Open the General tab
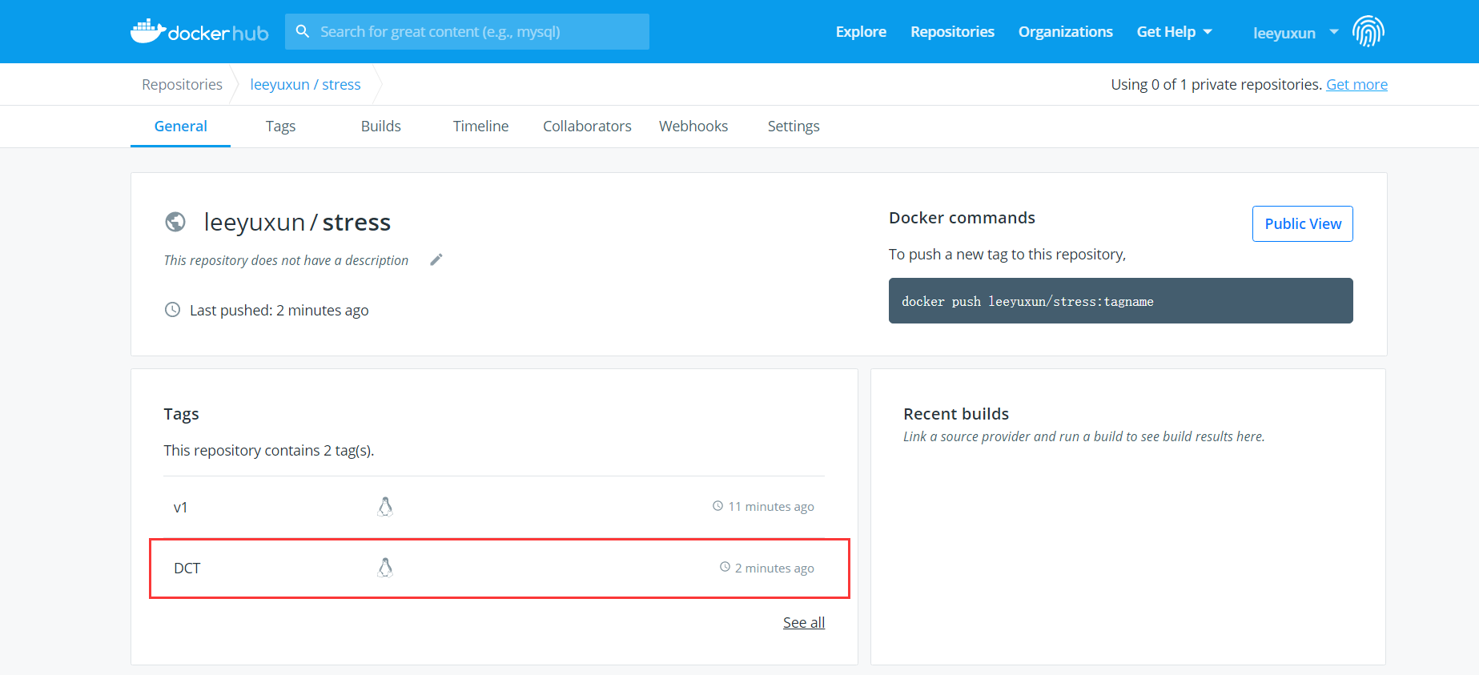This screenshot has width=1479, height=675. point(181,127)
